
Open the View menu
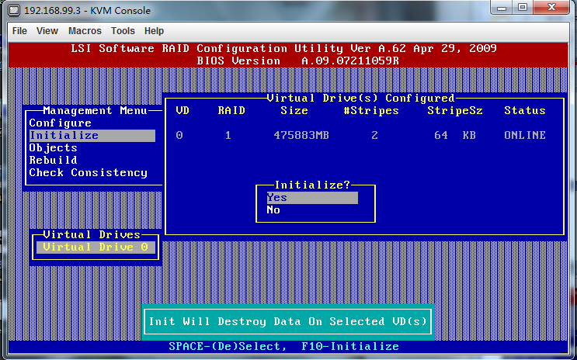[x=47, y=31]
